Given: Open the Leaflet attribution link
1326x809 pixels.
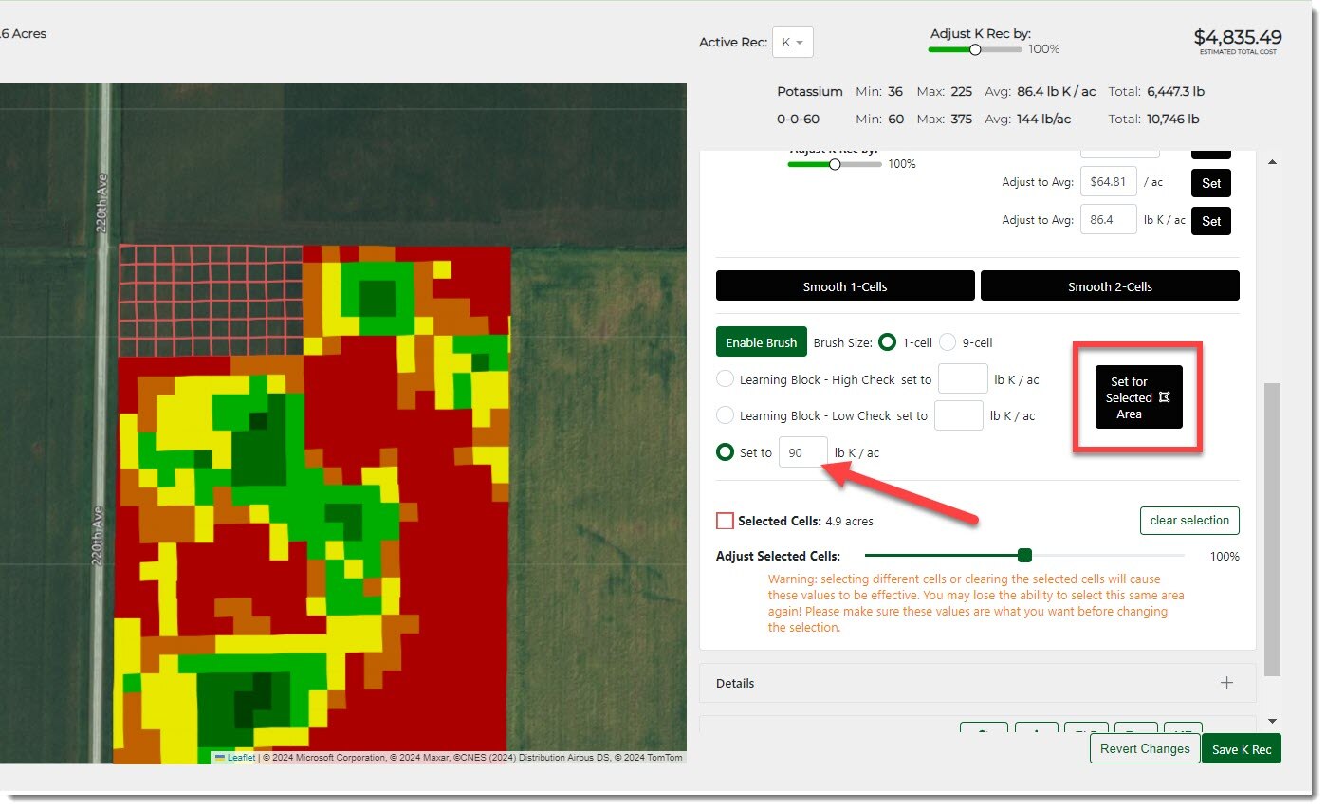Looking at the screenshot, I should click(x=241, y=758).
